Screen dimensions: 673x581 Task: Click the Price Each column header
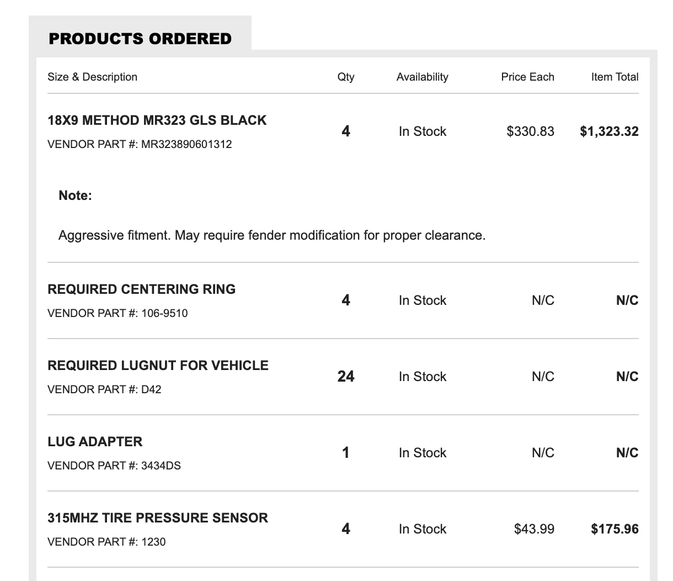(x=527, y=77)
